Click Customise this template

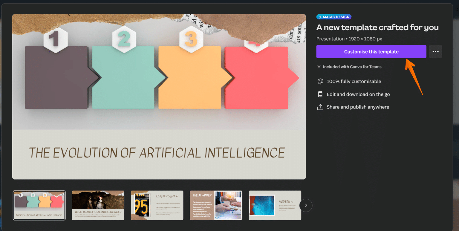click(371, 51)
